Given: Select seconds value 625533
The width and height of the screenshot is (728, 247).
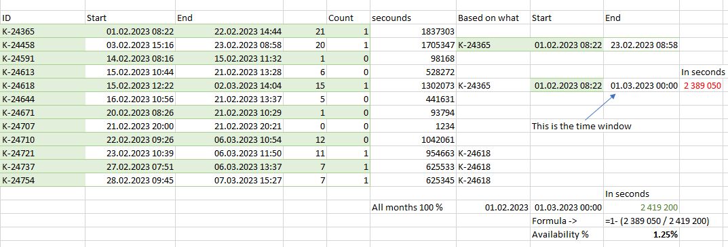Looking at the screenshot, I should pyautogui.click(x=413, y=166).
